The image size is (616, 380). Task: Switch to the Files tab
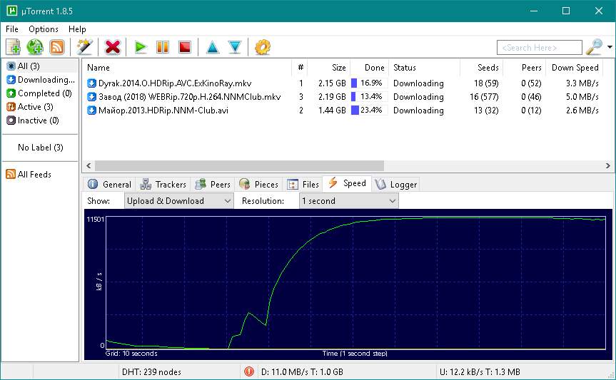[303, 184]
